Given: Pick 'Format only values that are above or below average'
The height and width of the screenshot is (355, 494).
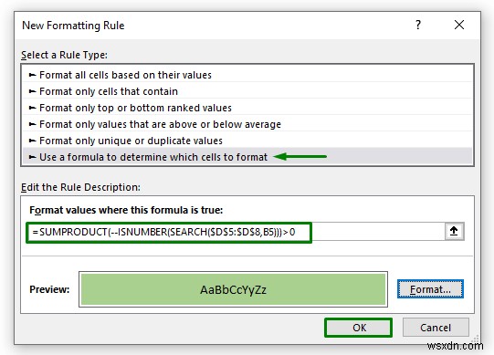Looking at the screenshot, I should pyautogui.click(x=247, y=124).
